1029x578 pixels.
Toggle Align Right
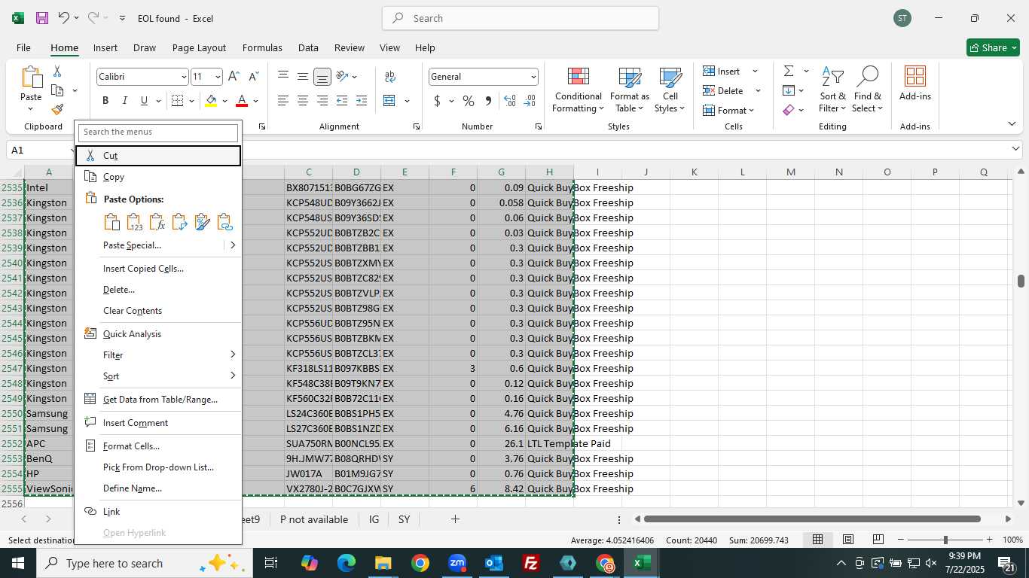click(x=322, y=101)
